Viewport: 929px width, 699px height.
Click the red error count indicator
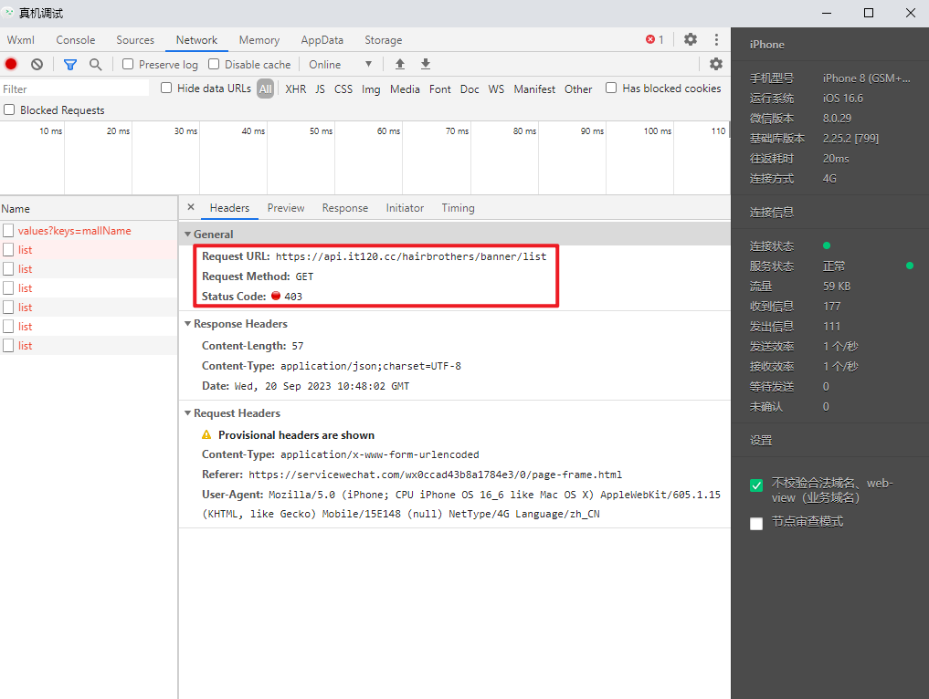[x=655, y=39]
